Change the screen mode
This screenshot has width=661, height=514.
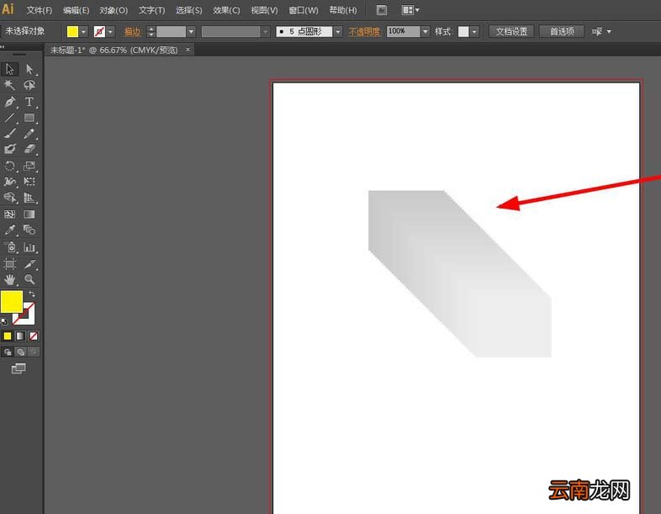point(19,368)
